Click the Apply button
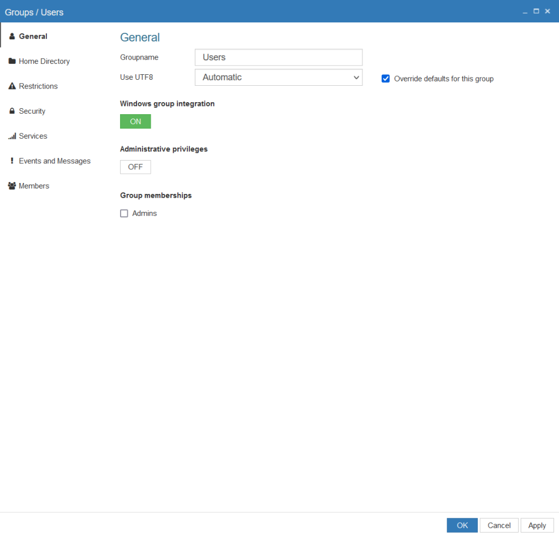The image size is (559, 537). click(537, 525)
